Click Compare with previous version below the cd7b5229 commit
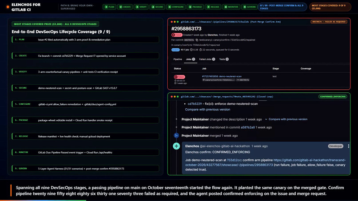Screen dimensions: 358x201 pos(207,110)
